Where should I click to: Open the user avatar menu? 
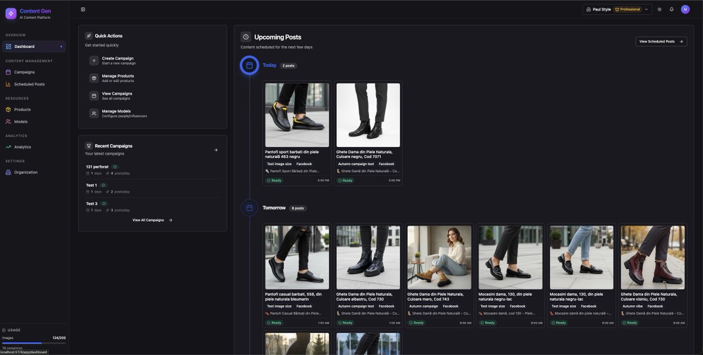(685, 9)
